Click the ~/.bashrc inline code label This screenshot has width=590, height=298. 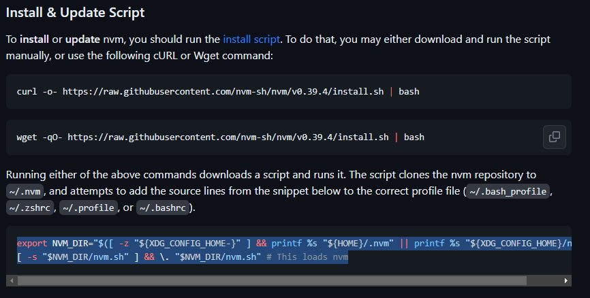coord(163,208)
